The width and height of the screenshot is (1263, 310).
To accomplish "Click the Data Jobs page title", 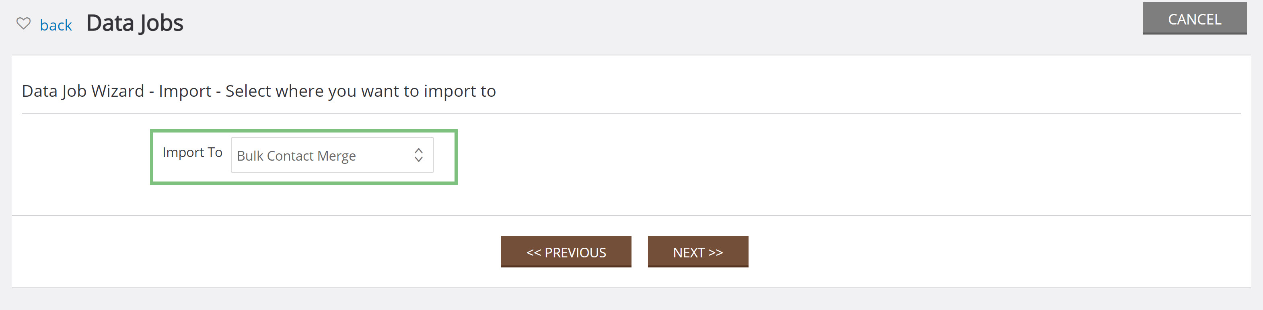I will pos(135,23).
